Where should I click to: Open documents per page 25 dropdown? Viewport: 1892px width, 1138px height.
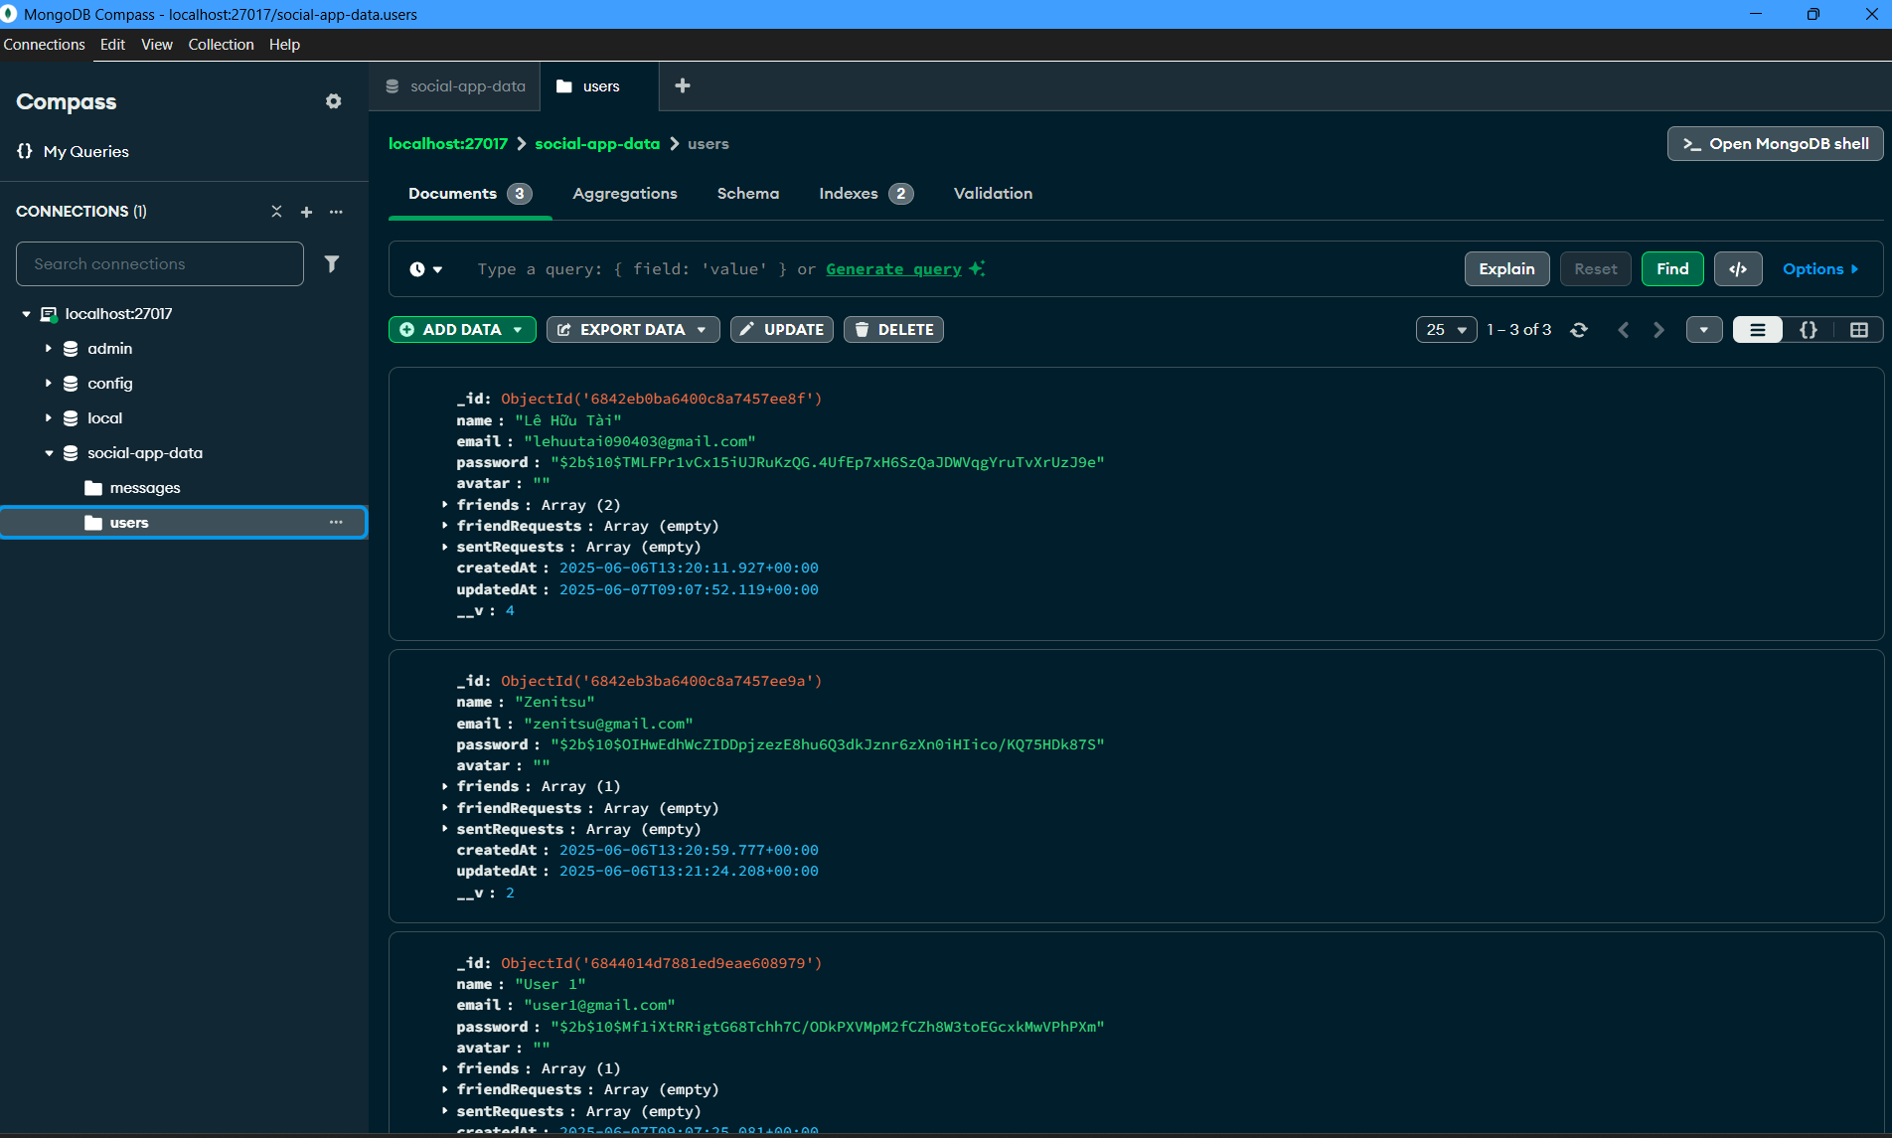1447,330
